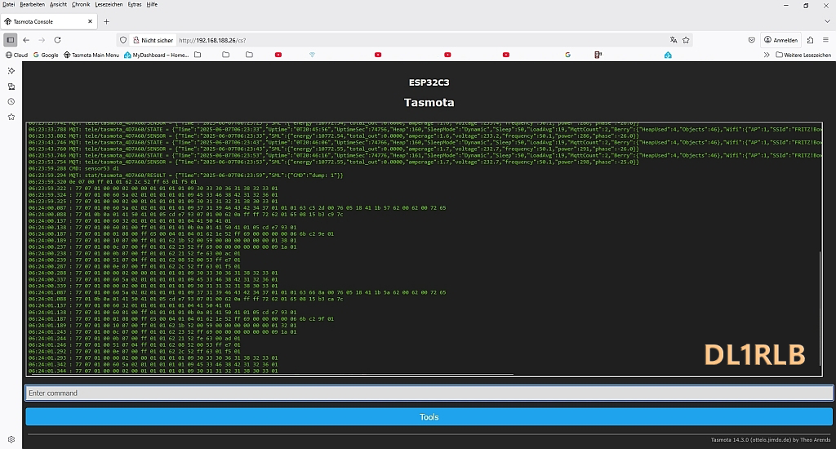Screen dimensions: 836x449
Task: Open the Hilfe menu
Action: [152, 4]
